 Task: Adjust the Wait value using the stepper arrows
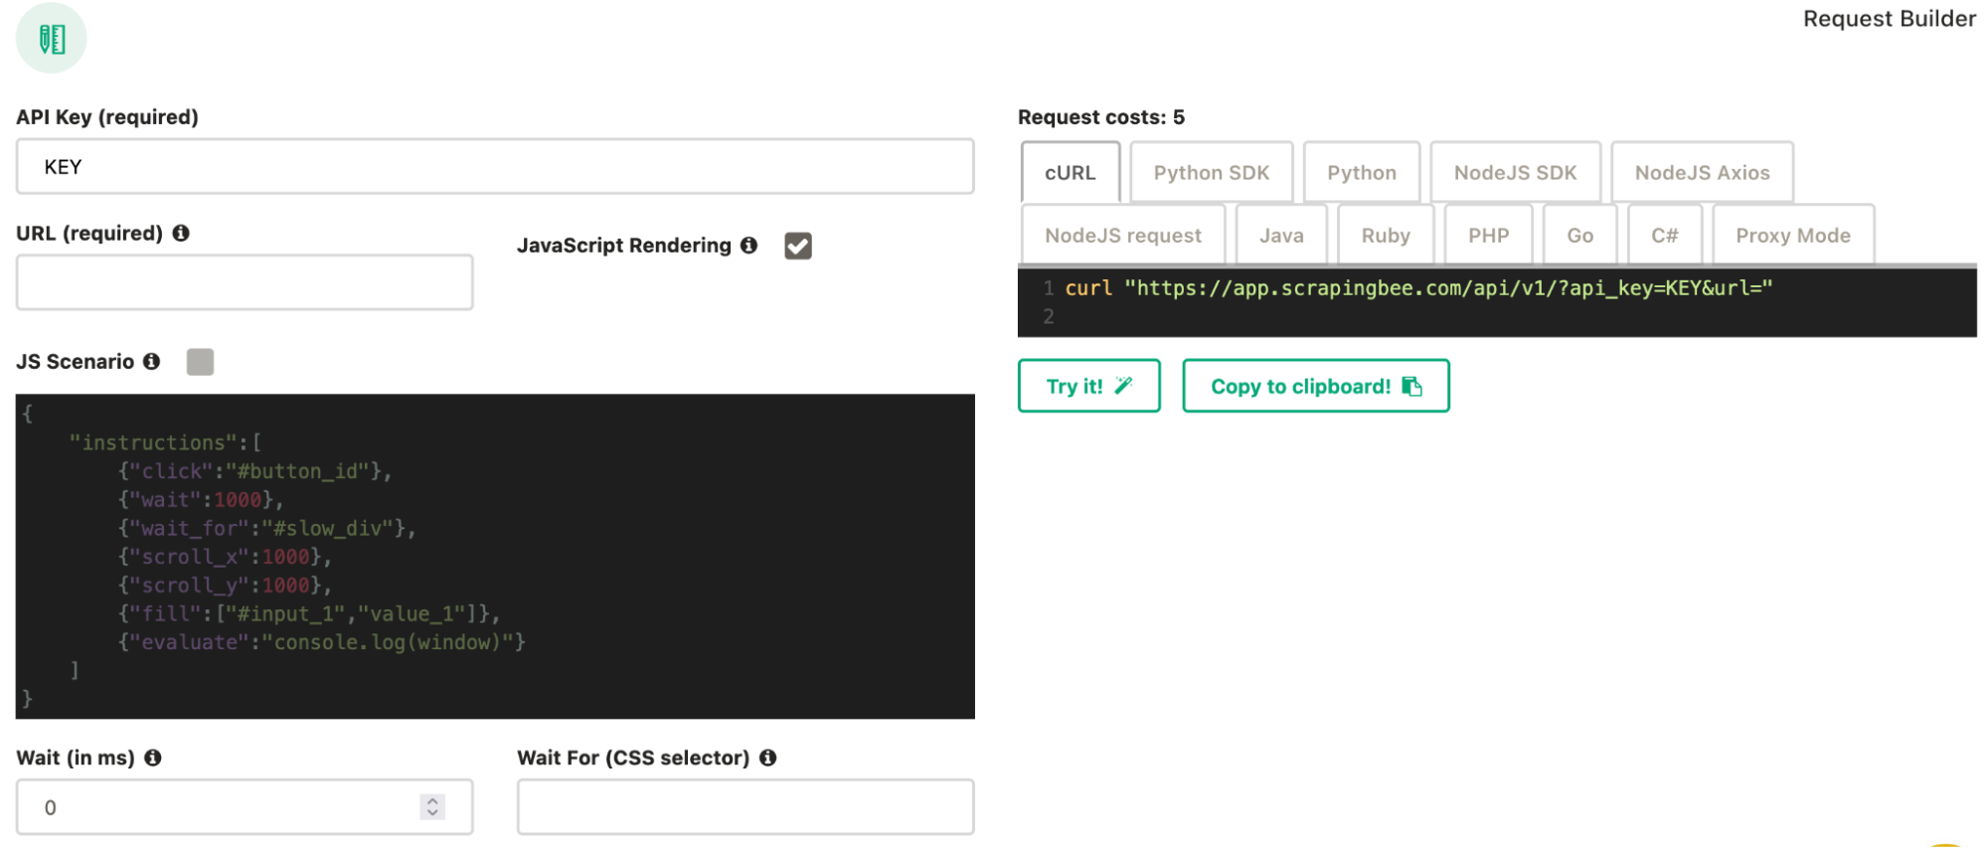[x=432, y=806]
